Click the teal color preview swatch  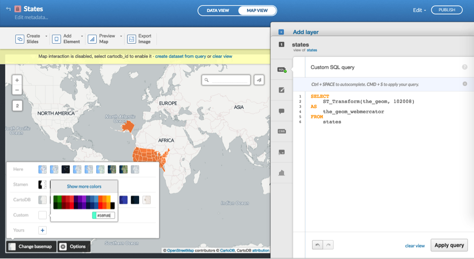click(x=94, y=215)
